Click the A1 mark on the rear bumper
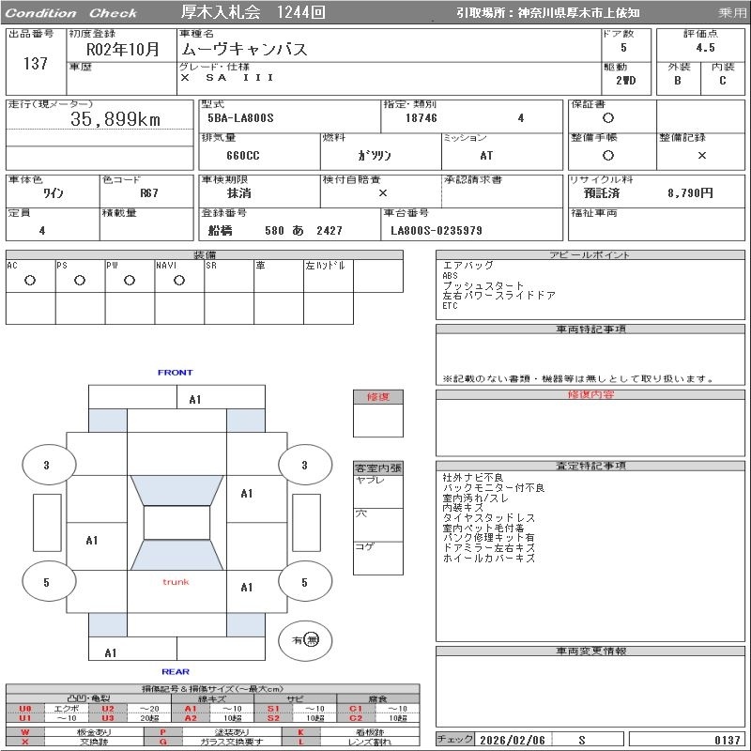751x751 pixels. pyautogui.click(x=111, y=652)
